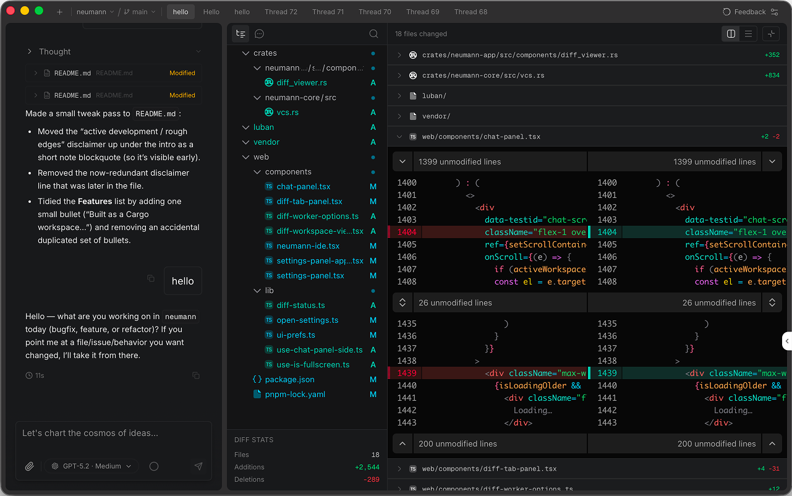Click TS icon of diff-status.ts
The height and width of the screenshot is (496, 792).
pyautogui.click(x=269, y=306)
